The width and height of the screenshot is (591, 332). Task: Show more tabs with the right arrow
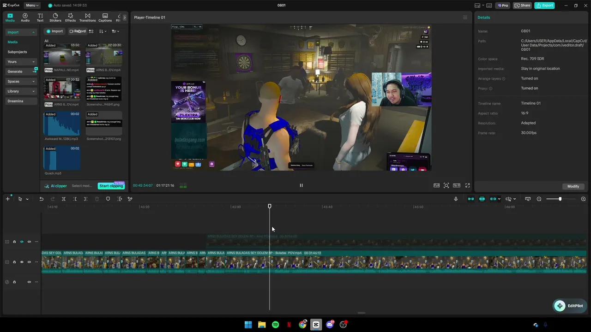pos(124,18)
